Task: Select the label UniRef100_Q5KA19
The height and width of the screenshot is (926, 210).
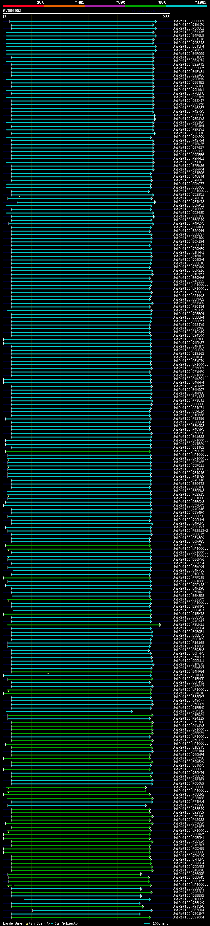Action: click(x=188, y=856)
